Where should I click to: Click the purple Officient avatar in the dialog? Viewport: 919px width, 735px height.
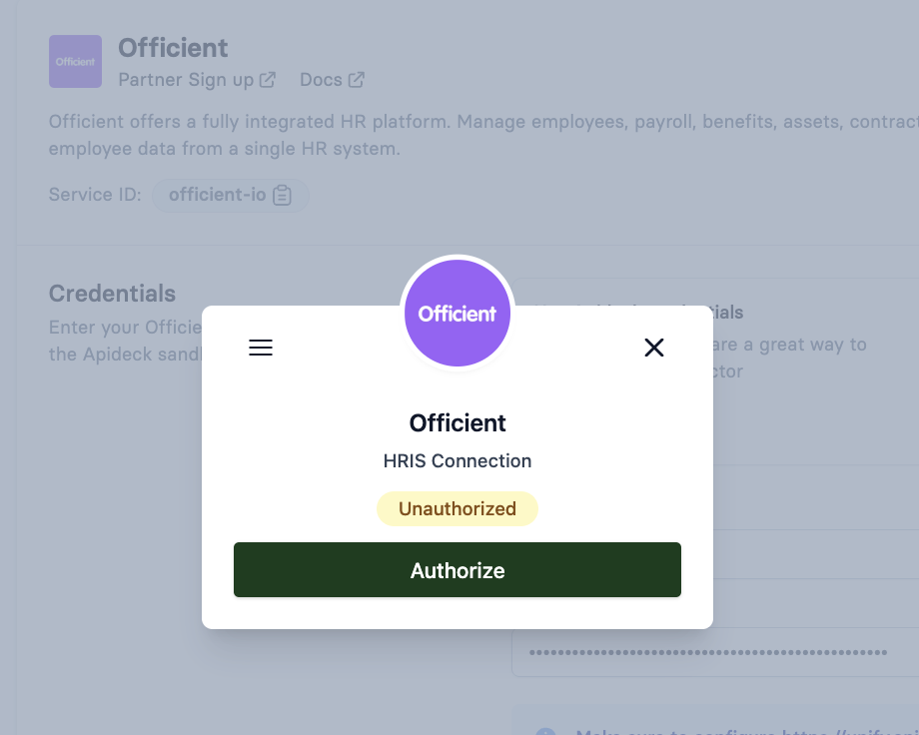coord(458,313)
